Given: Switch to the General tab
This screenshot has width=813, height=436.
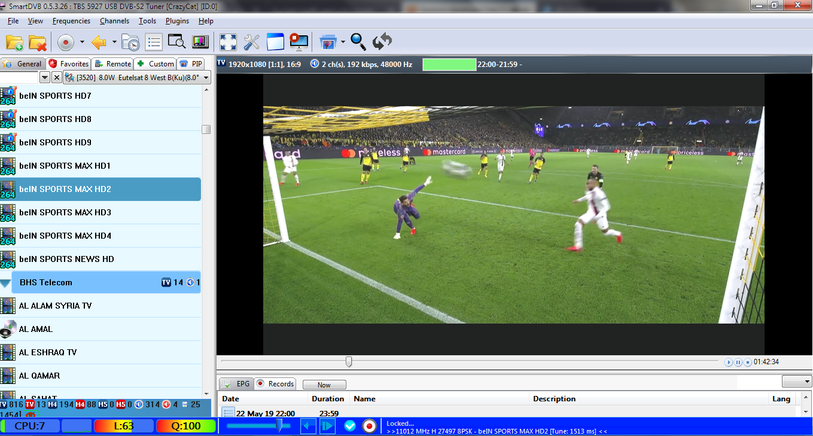Looking at the screenshot, I should 22,63.
